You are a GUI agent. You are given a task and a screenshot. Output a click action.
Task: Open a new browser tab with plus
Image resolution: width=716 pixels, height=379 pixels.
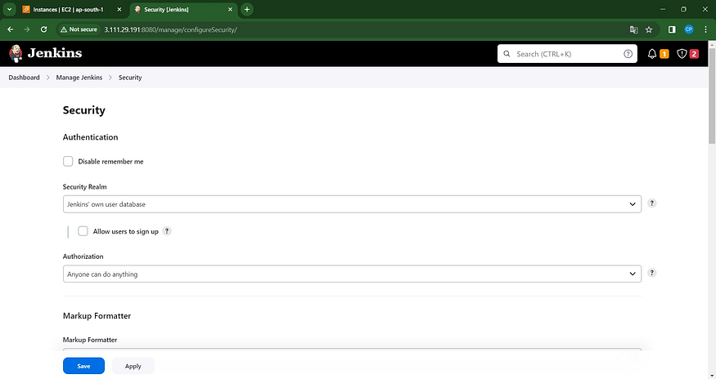(x=247, y=9)
